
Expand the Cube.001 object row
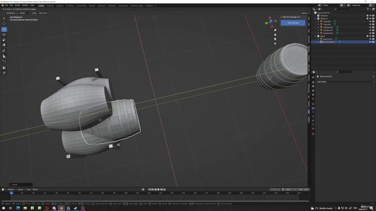pyautogui.click(x=318, y=21)
